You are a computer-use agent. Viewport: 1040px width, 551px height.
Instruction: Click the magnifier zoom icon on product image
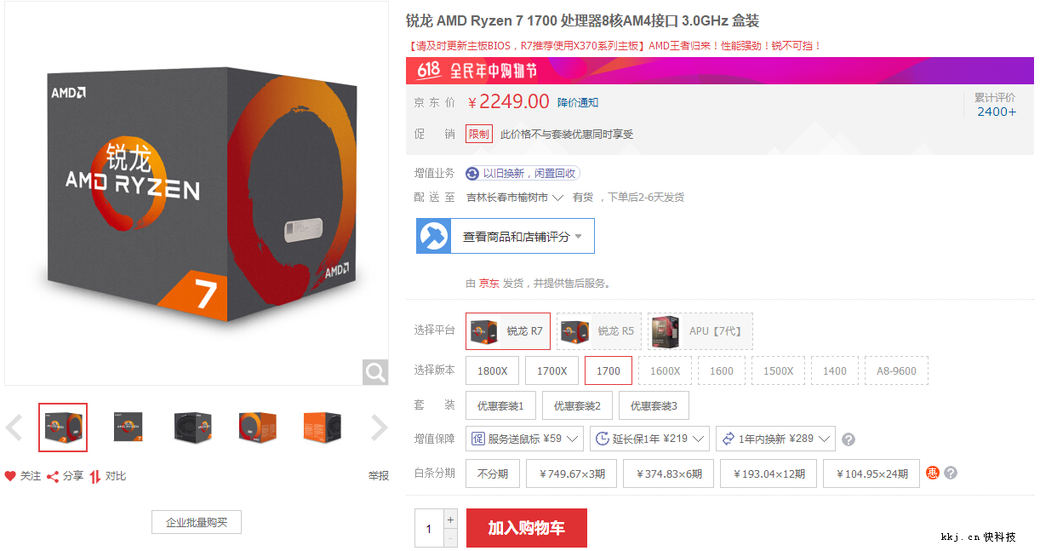pos(375,371)
